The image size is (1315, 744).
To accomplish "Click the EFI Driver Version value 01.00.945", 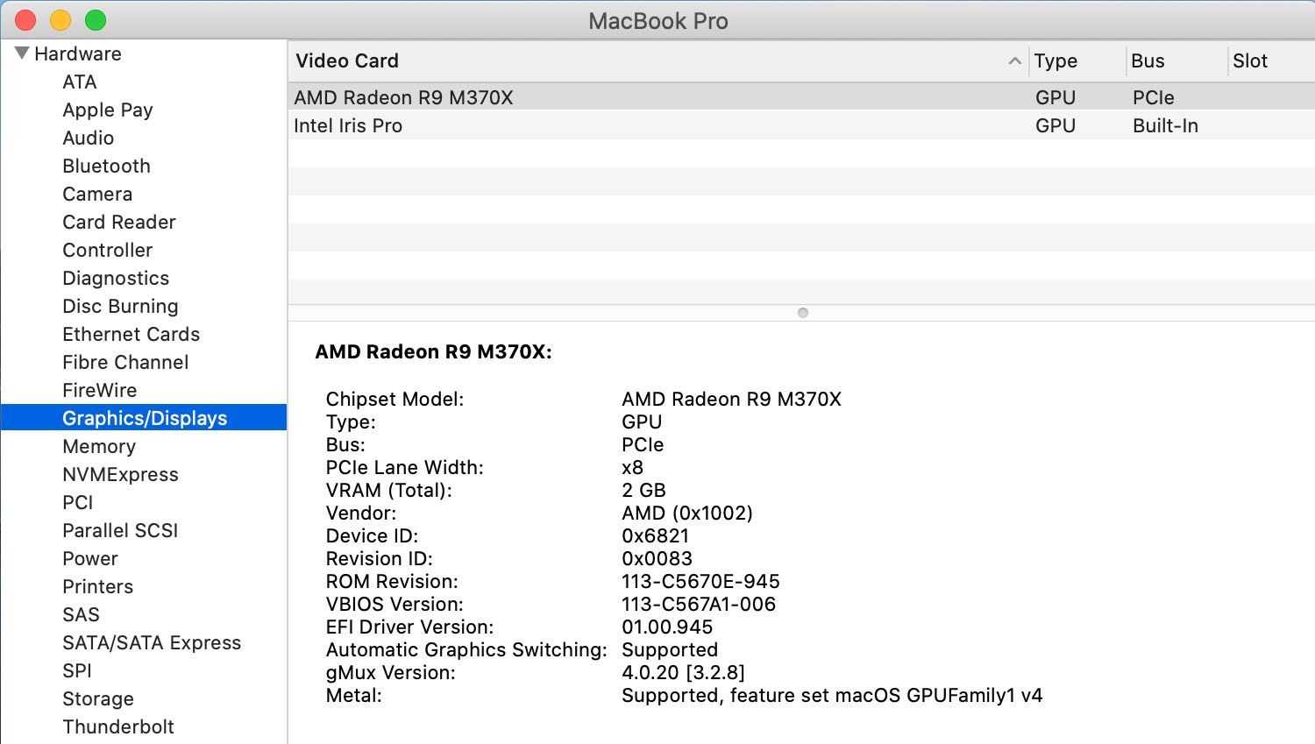I will (667, 627).
